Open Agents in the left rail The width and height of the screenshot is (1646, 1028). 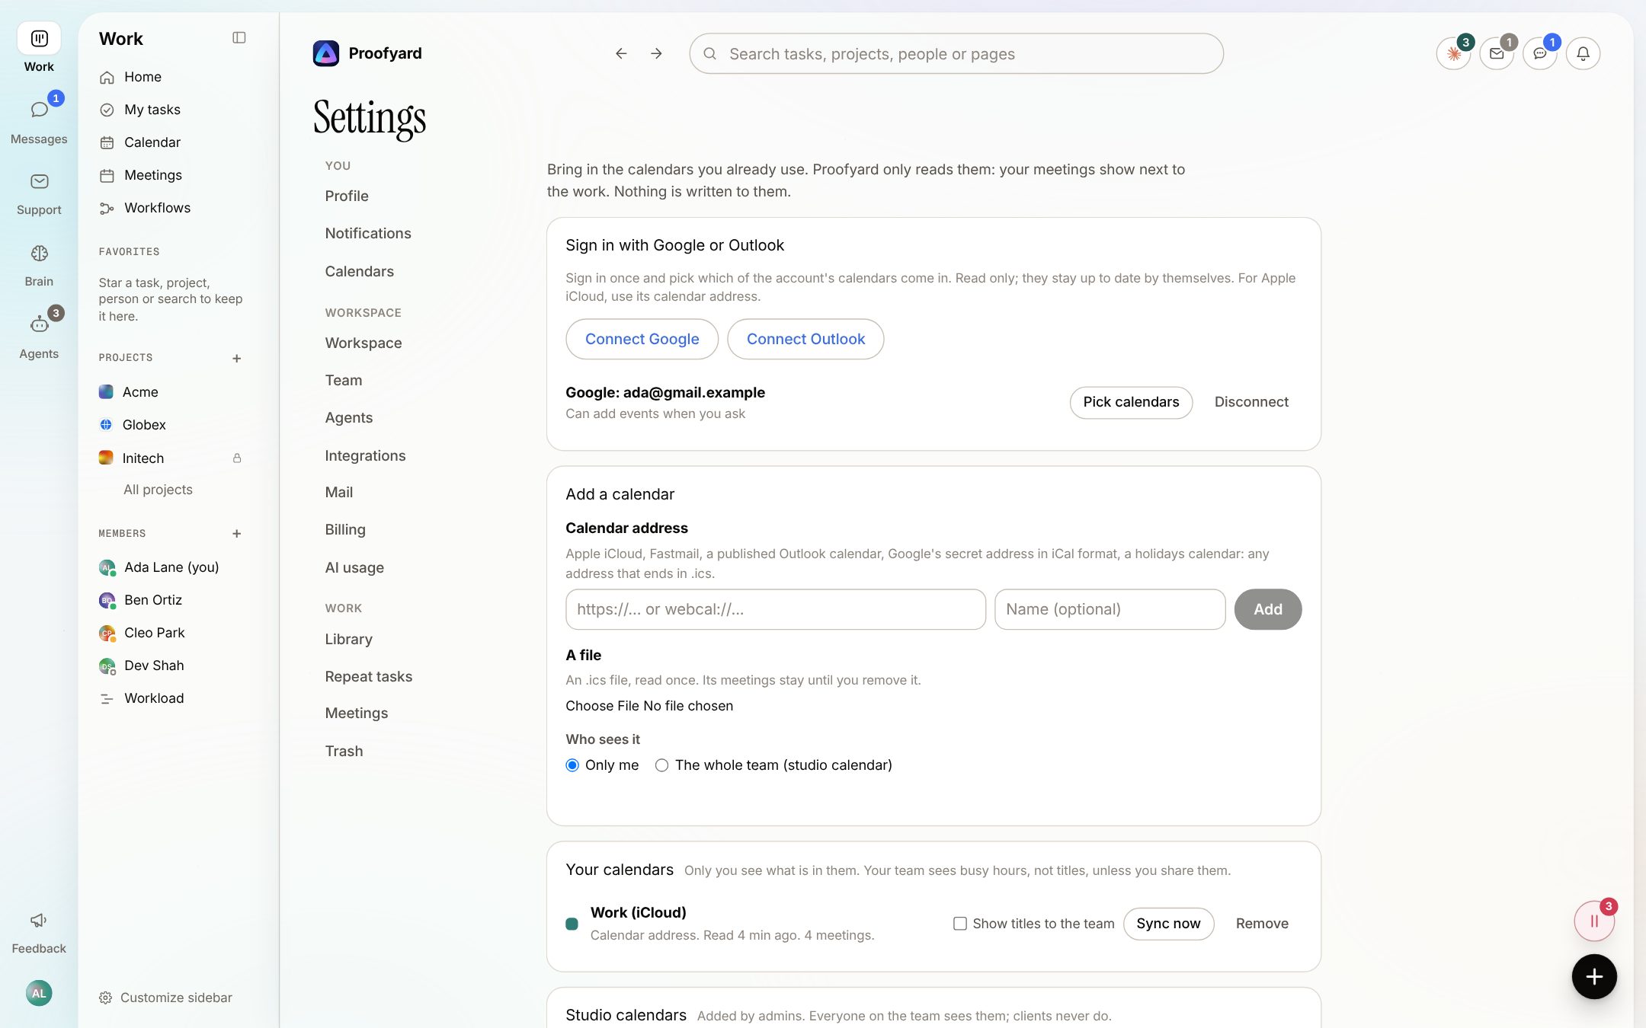tap(39, 337)
